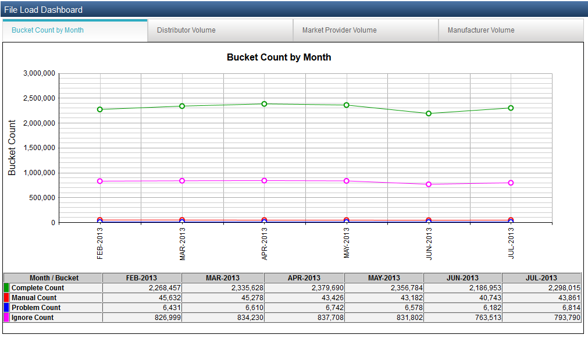The width and height of the screenshot is (588, 338).
Task: Click the 6,431 Problem Count cell
Action: pyautogui.click(x=142, y=308)
